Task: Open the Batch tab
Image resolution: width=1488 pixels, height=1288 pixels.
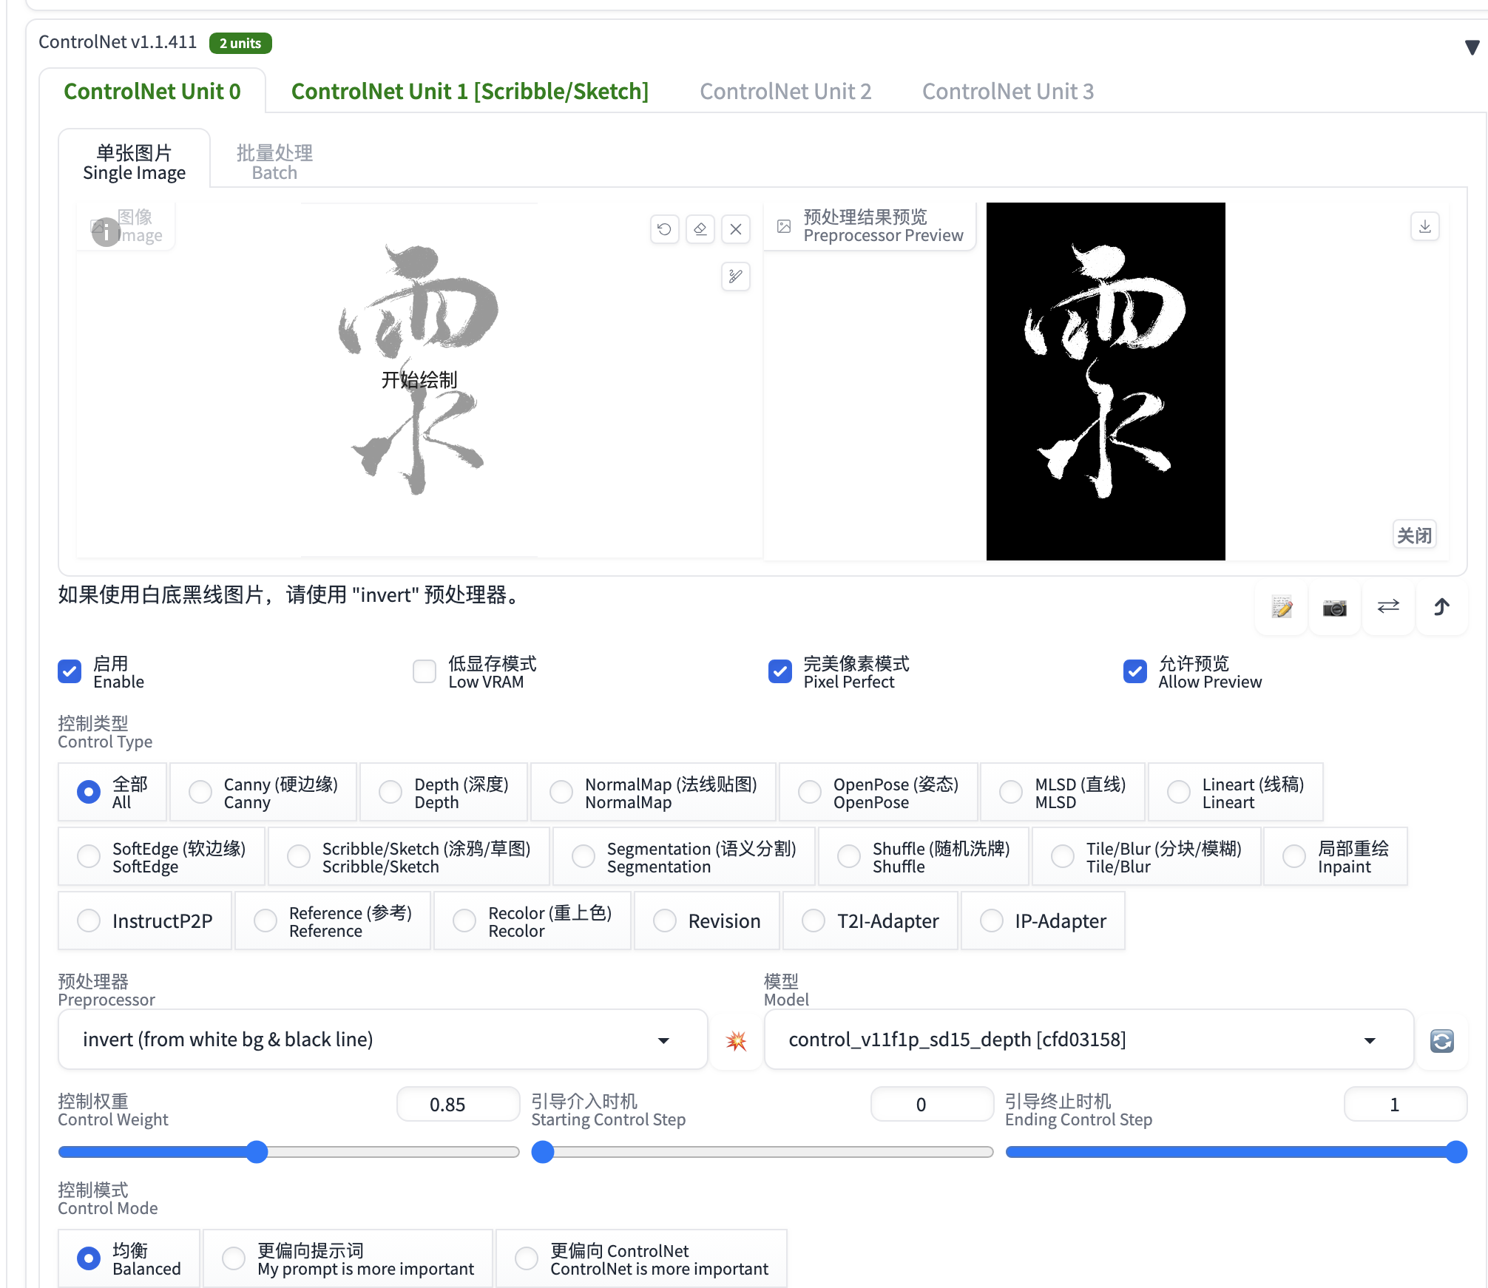Action: (274, 162)
